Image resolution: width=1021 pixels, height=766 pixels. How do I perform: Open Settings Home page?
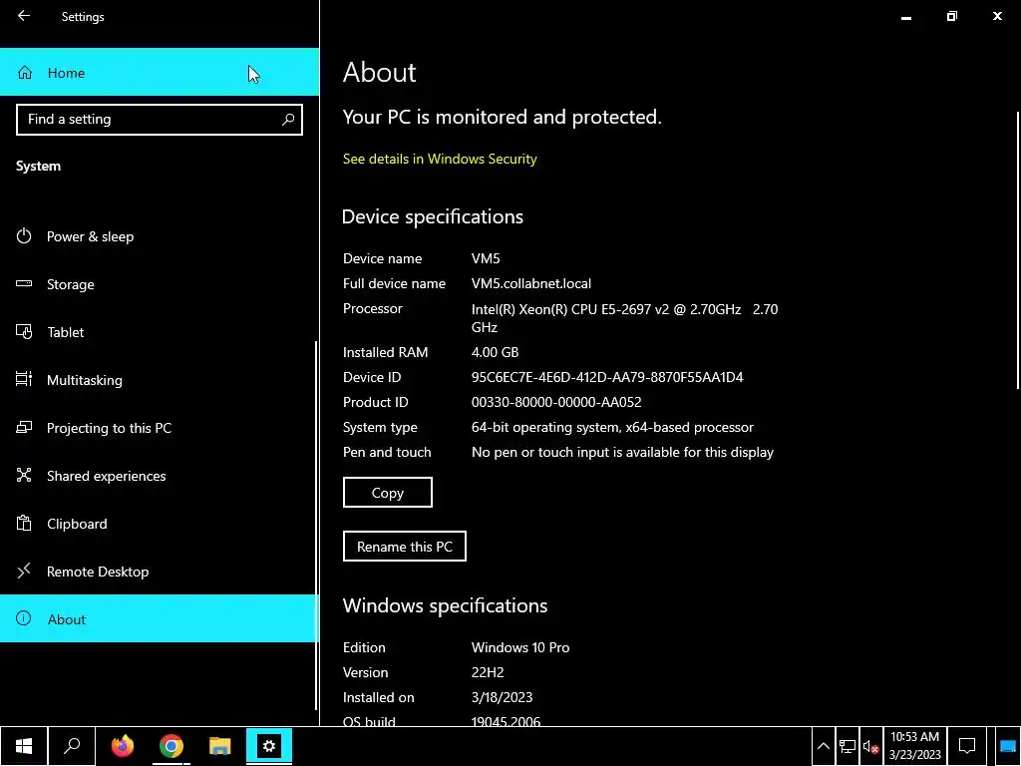(160, 72)
